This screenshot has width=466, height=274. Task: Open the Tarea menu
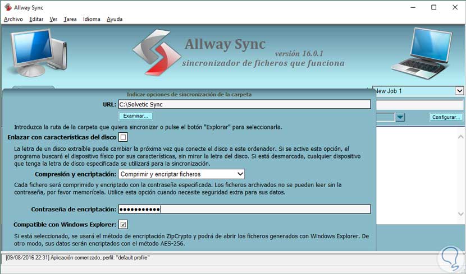pyautogui.click(x=70, y=19)
